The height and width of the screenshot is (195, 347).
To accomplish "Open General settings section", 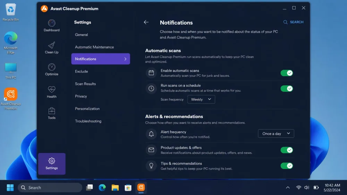I will tap(82, 35).
